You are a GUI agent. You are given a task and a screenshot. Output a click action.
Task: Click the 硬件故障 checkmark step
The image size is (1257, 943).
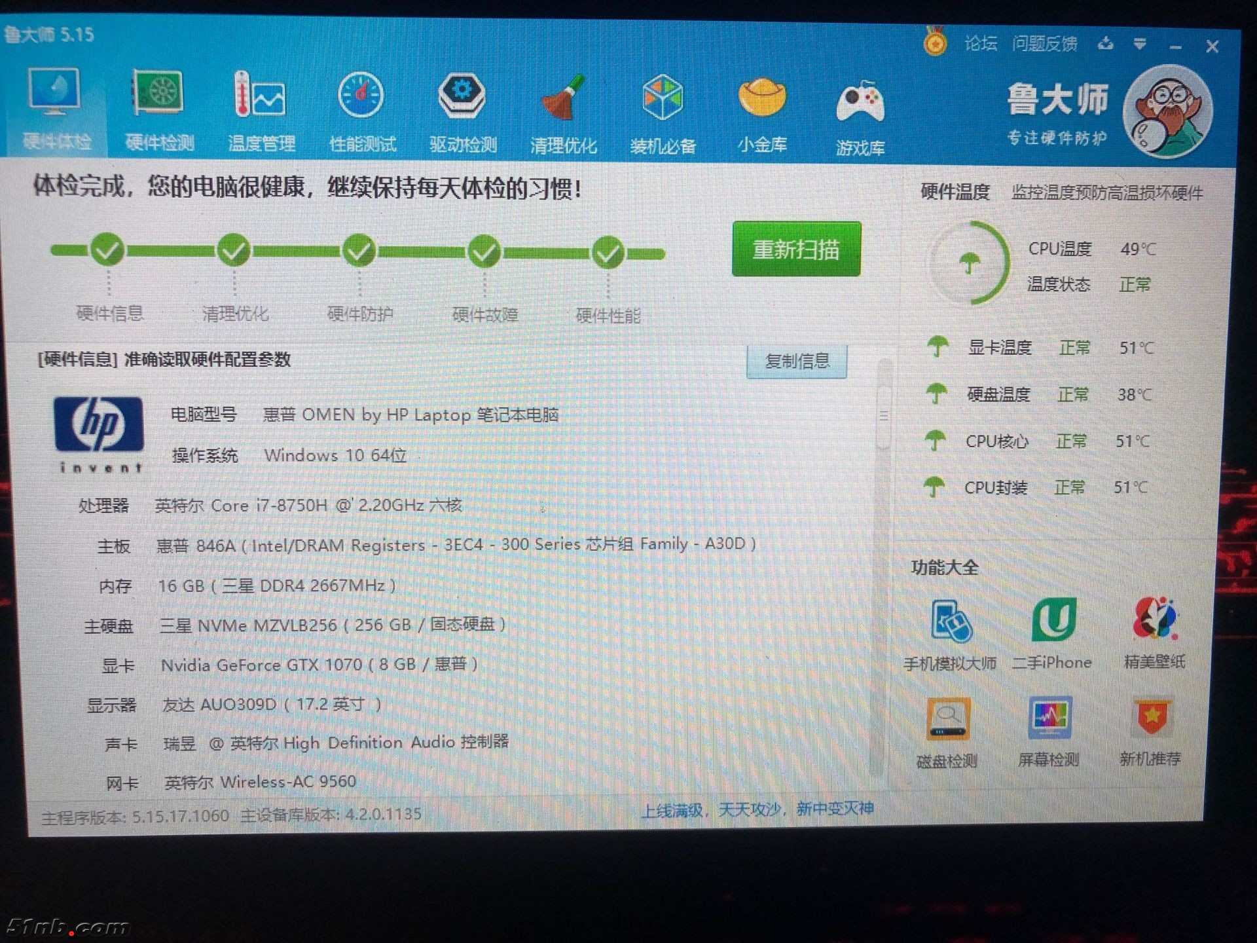(x=484, y=251)
